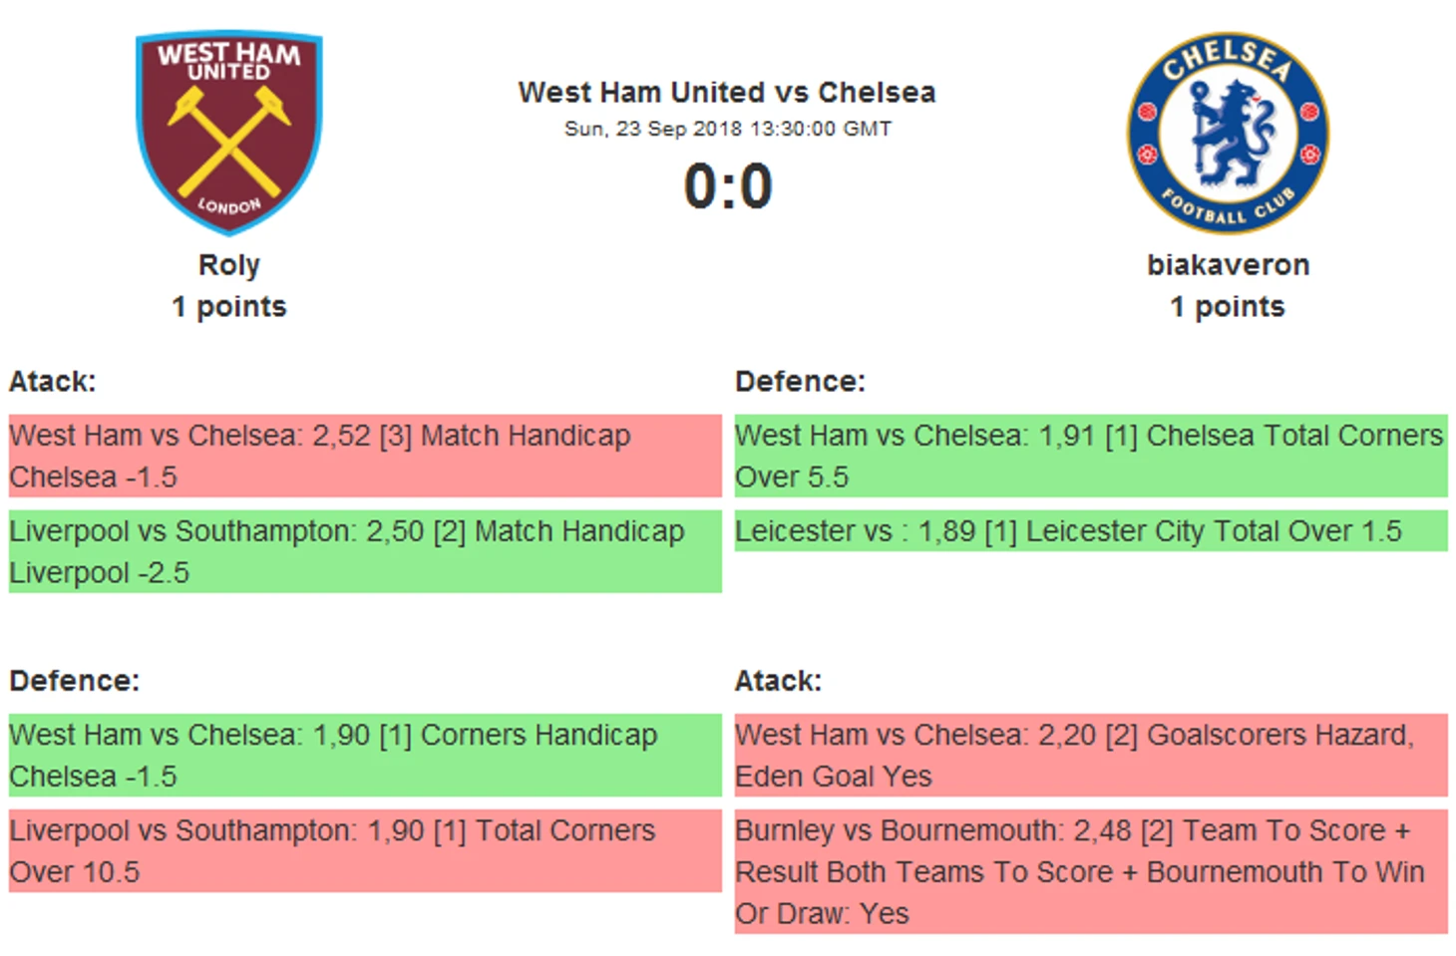Click the left Defence heading
The width and height of the screenshot is (1456, 956).
(x=75, y=681)
